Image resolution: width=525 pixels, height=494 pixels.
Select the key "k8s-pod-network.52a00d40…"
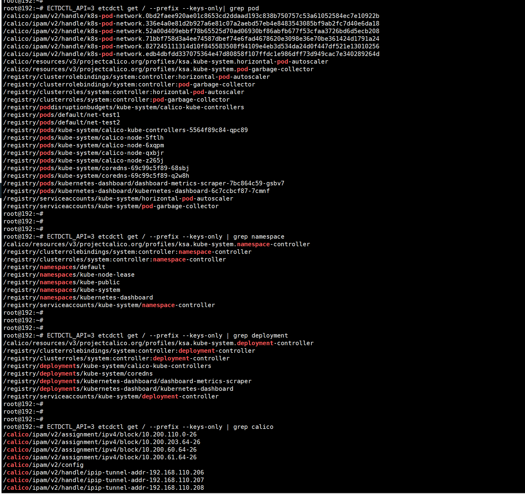191,31
